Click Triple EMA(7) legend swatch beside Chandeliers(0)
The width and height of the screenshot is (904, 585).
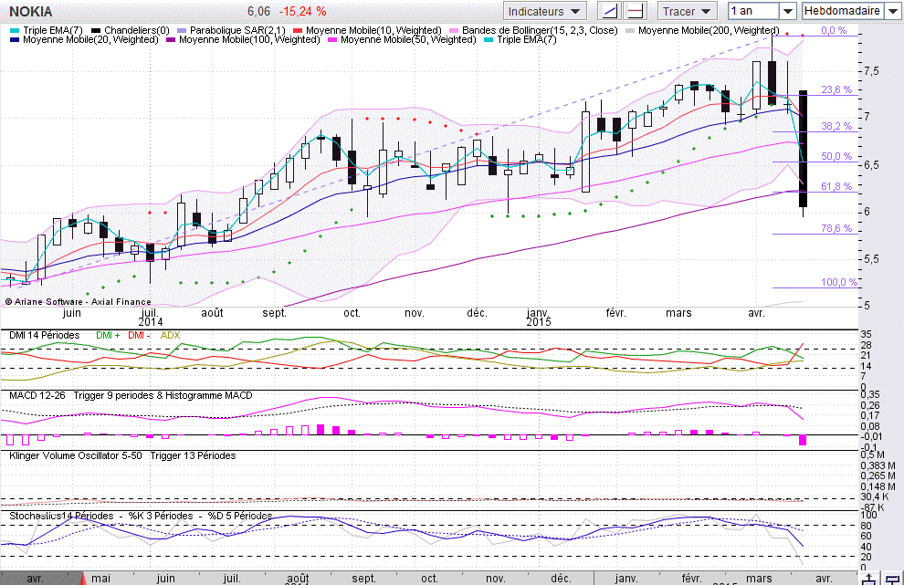click(x=15, y=30)
